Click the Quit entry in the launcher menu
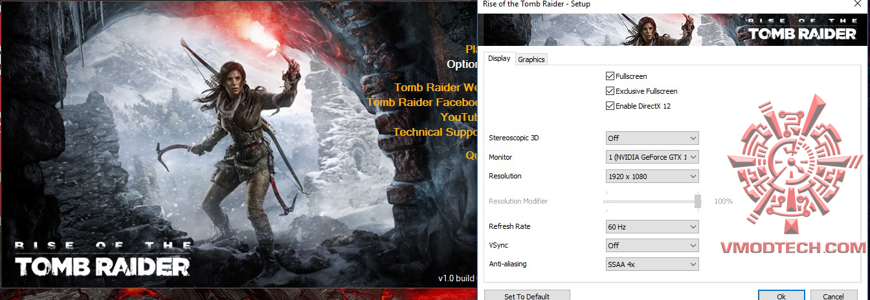This screenshot has height=300, width=870. click(x=471, y=155)
